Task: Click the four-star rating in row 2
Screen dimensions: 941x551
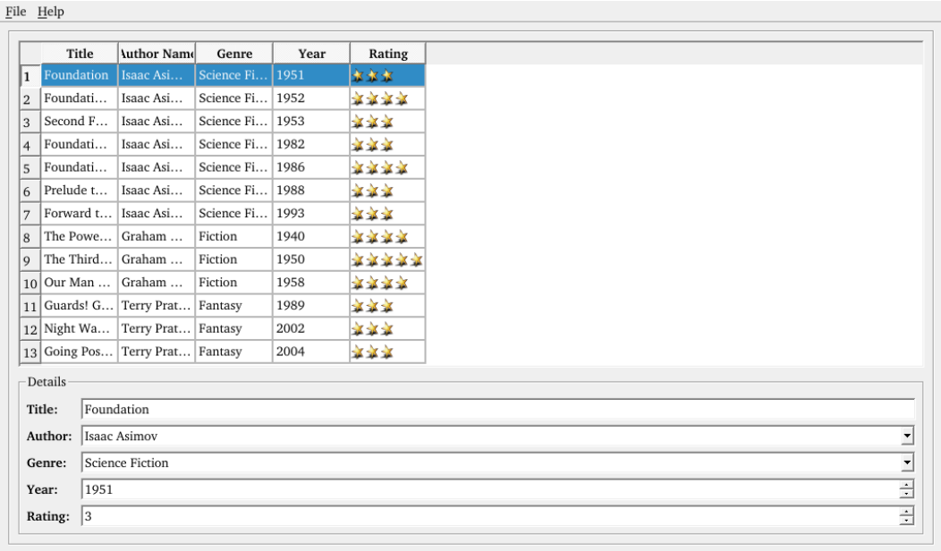Action: point(379,98)
